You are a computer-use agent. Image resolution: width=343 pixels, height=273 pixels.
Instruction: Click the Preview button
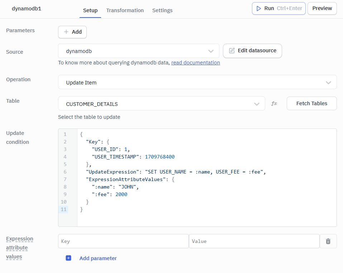point(322,9)
